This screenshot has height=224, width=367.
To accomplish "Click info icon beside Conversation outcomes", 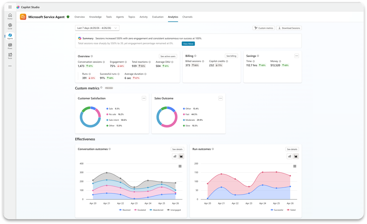I will [x=109, y=149].
